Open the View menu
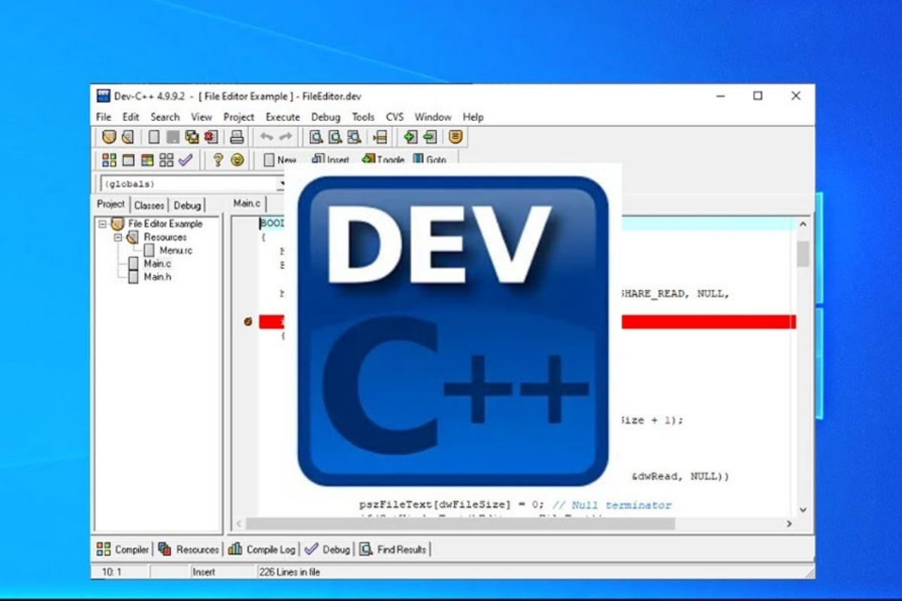Screen dimensions: 902x601 [201, 117]
